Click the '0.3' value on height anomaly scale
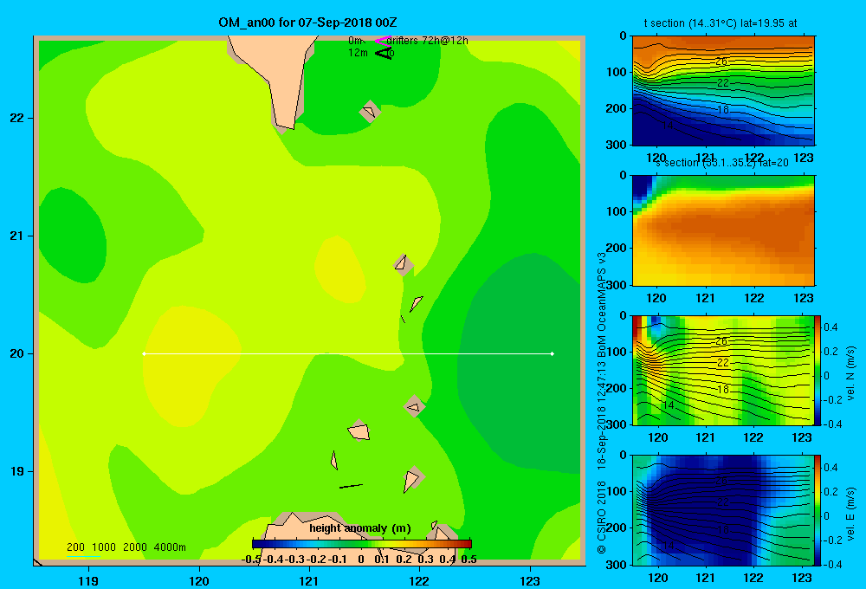Viewport: 866px width, 589px height. pos(425,560)
